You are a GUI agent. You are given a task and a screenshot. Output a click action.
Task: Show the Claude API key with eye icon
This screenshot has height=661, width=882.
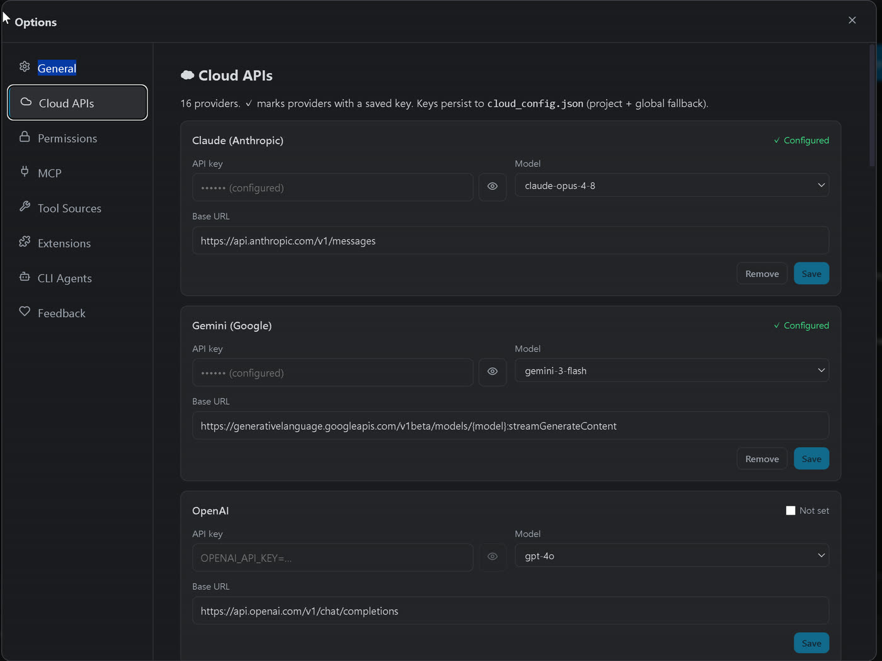point(493,187)
